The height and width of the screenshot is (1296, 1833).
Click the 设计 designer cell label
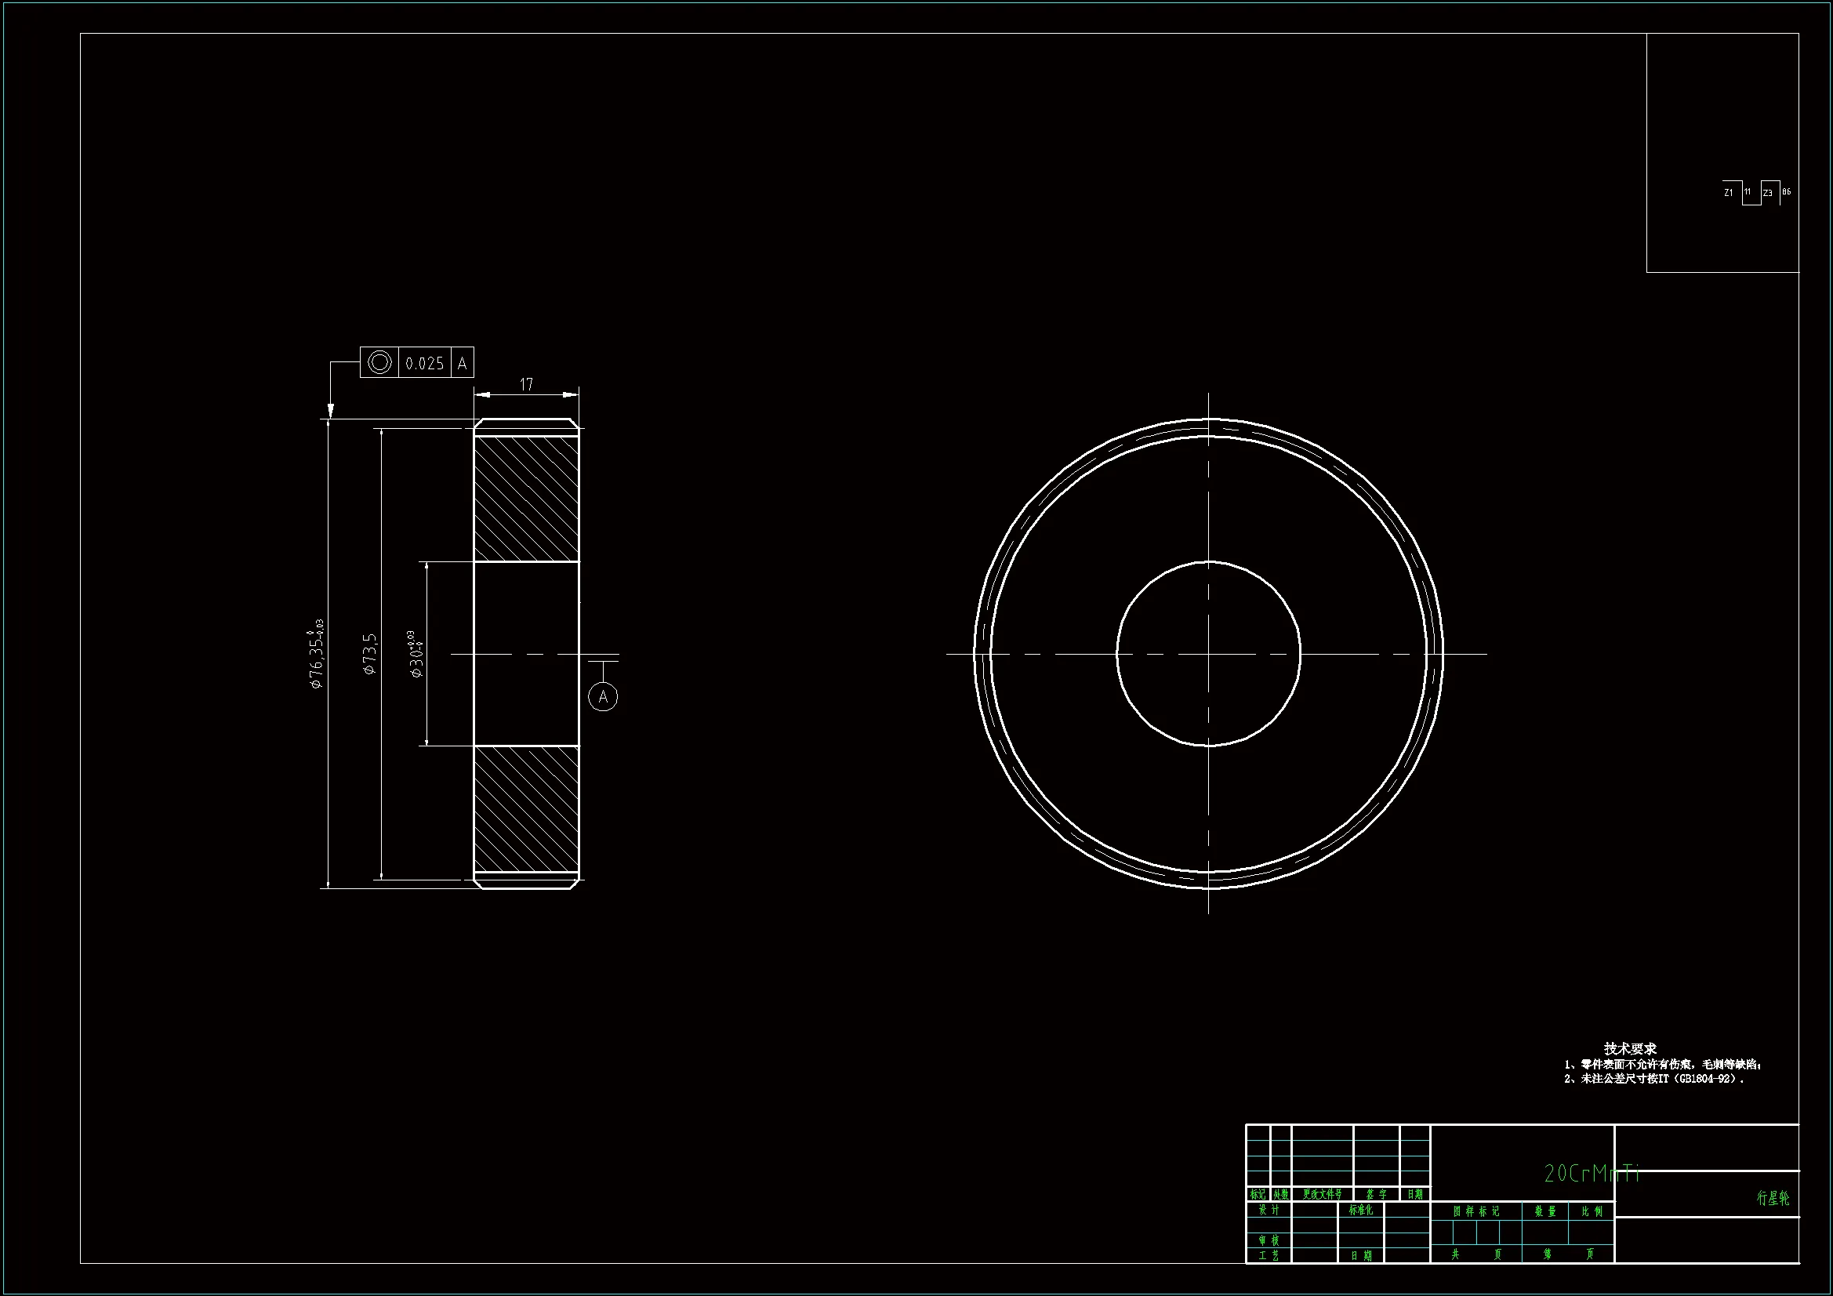(x=1269, y=1211)
